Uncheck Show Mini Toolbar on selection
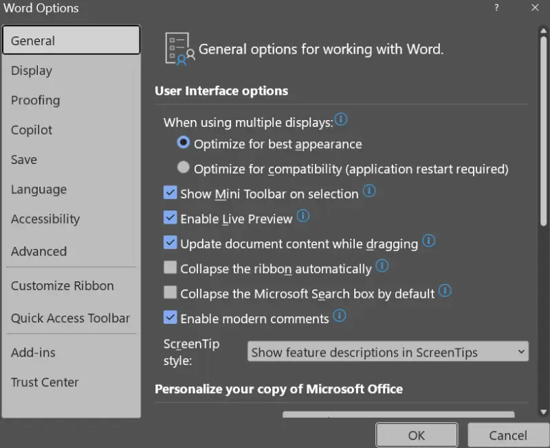 [x=170, y=193]
